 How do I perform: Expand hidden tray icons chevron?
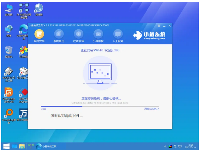165,146
